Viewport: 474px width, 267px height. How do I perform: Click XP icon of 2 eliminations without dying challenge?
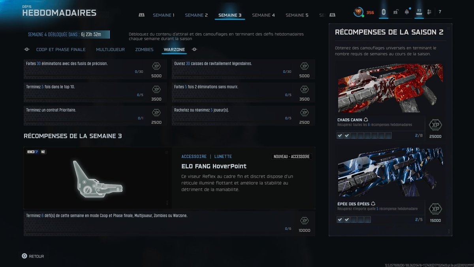[304, 89]
